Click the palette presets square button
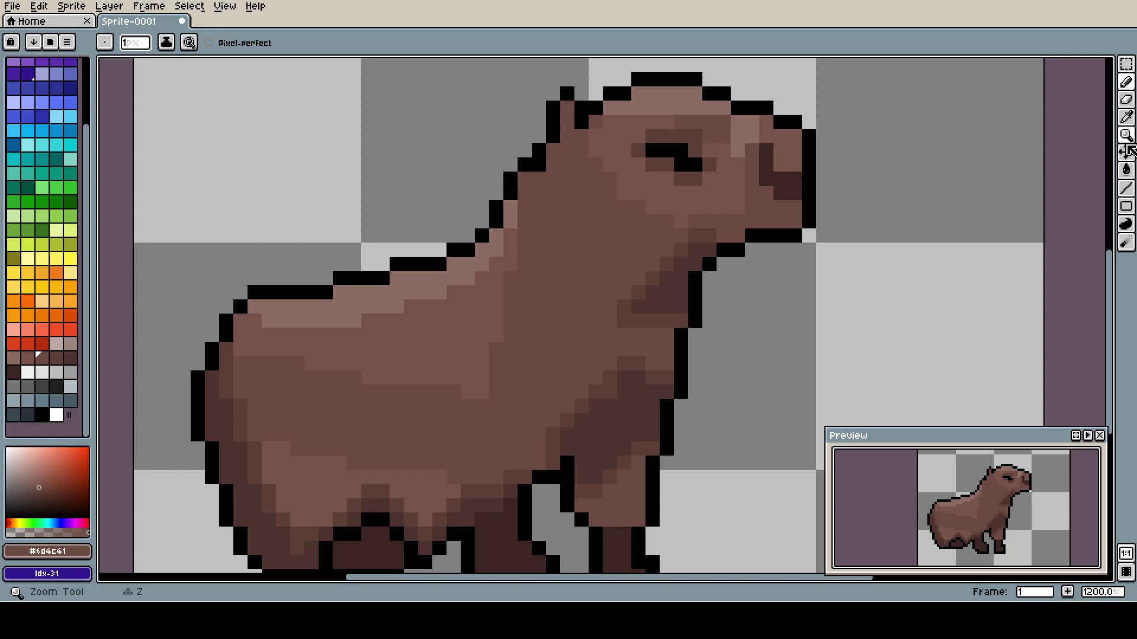This screenshot has height=639, width=1137. (50, 42)
